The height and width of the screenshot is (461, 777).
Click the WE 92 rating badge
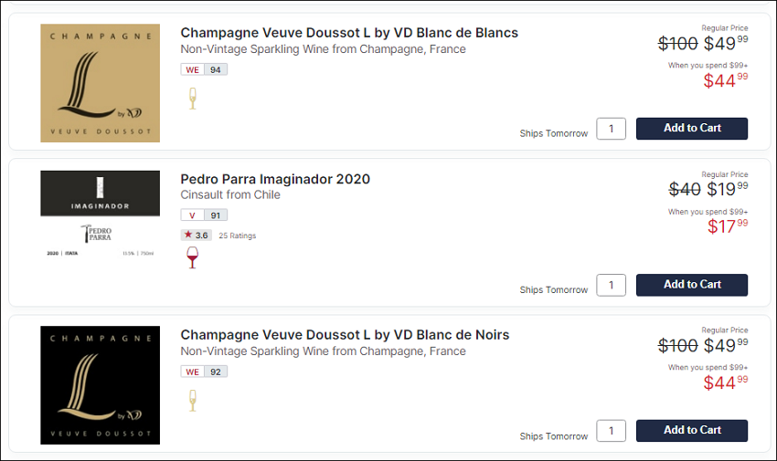(204, 372)
